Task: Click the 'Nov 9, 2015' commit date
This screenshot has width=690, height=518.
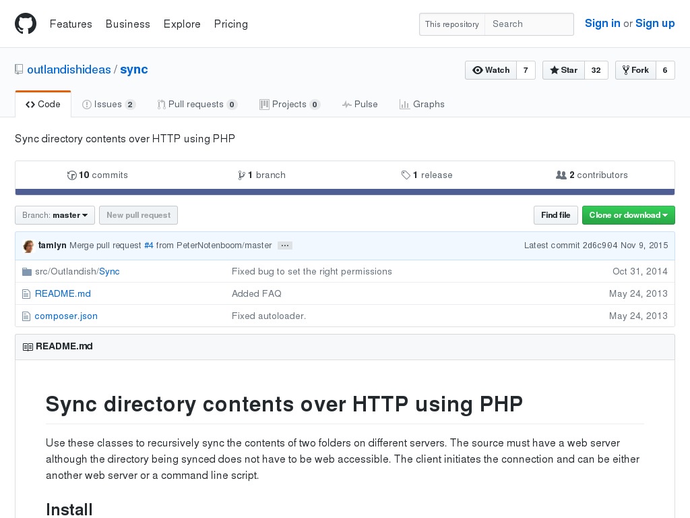Action: coord(644,246)
